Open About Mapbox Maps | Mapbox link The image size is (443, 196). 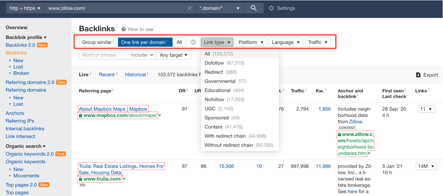113,109
